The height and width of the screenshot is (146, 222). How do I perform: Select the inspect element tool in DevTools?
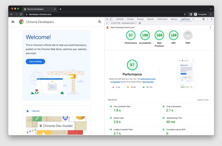pyautogui.click(x=107, y=19)
